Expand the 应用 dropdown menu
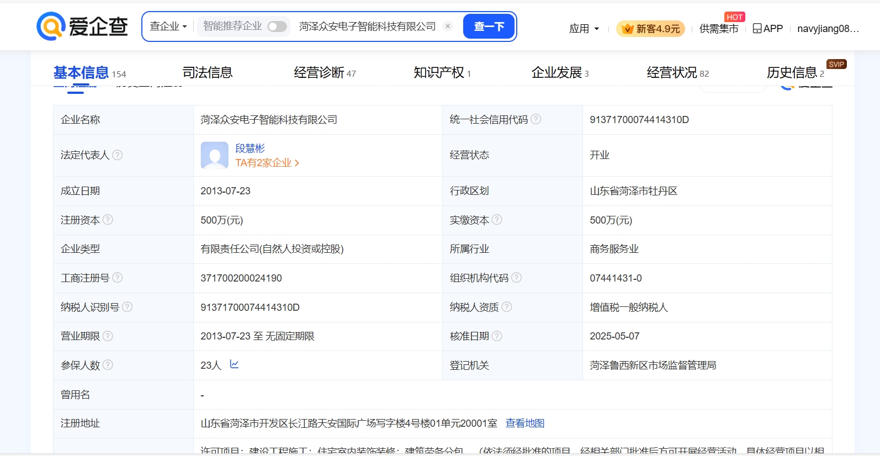 tap(584, 29)
